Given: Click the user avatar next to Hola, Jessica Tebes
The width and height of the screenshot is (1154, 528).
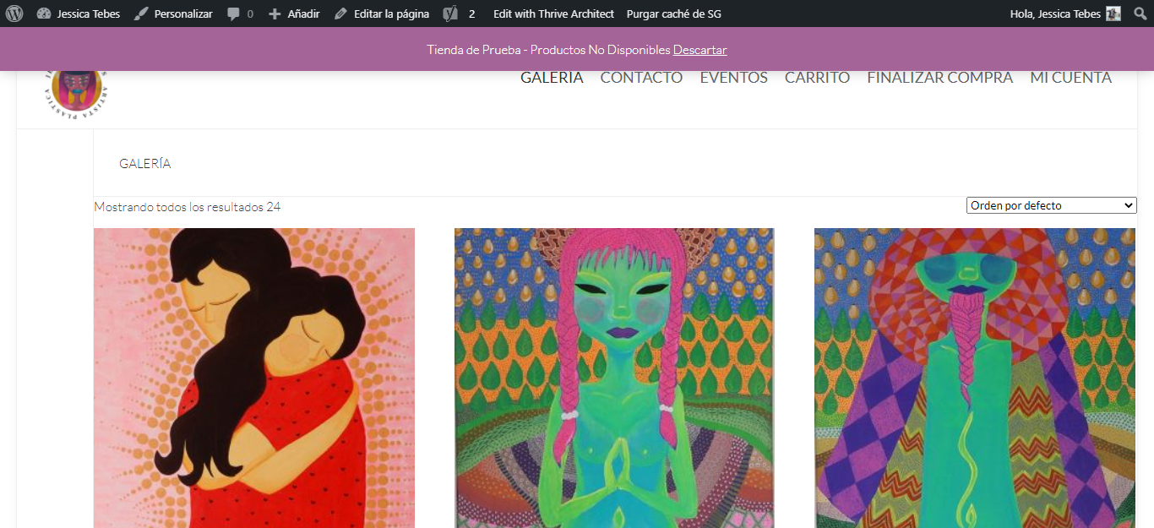Looking at the screenshot, I should [x=1113, y=14].
